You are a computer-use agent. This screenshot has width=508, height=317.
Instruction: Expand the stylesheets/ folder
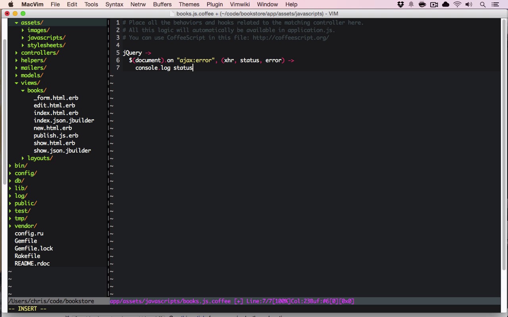click(x=23, y=45)
